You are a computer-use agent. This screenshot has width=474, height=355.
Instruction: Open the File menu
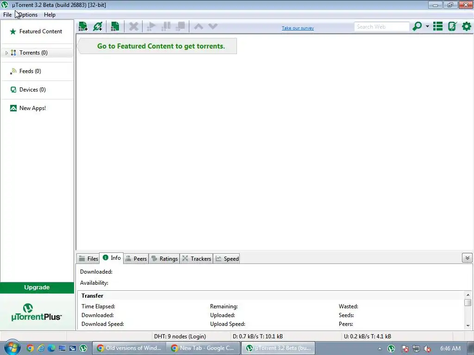click(x=7, y=14)
